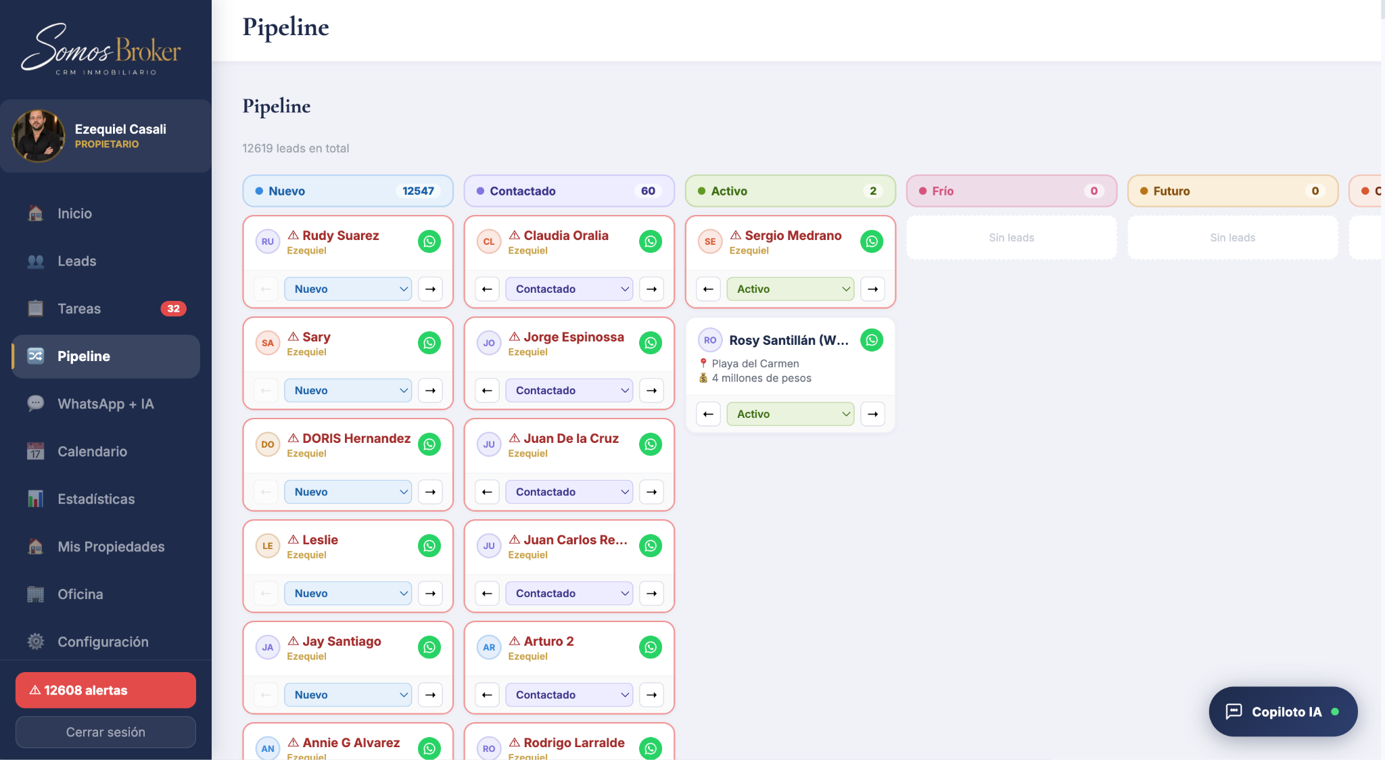Open WhatsApp chat for Sary

pos(429,343)
